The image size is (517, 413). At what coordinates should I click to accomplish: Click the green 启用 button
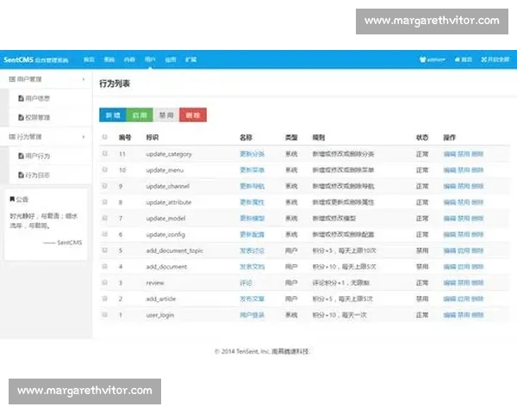tap(140, 115)
